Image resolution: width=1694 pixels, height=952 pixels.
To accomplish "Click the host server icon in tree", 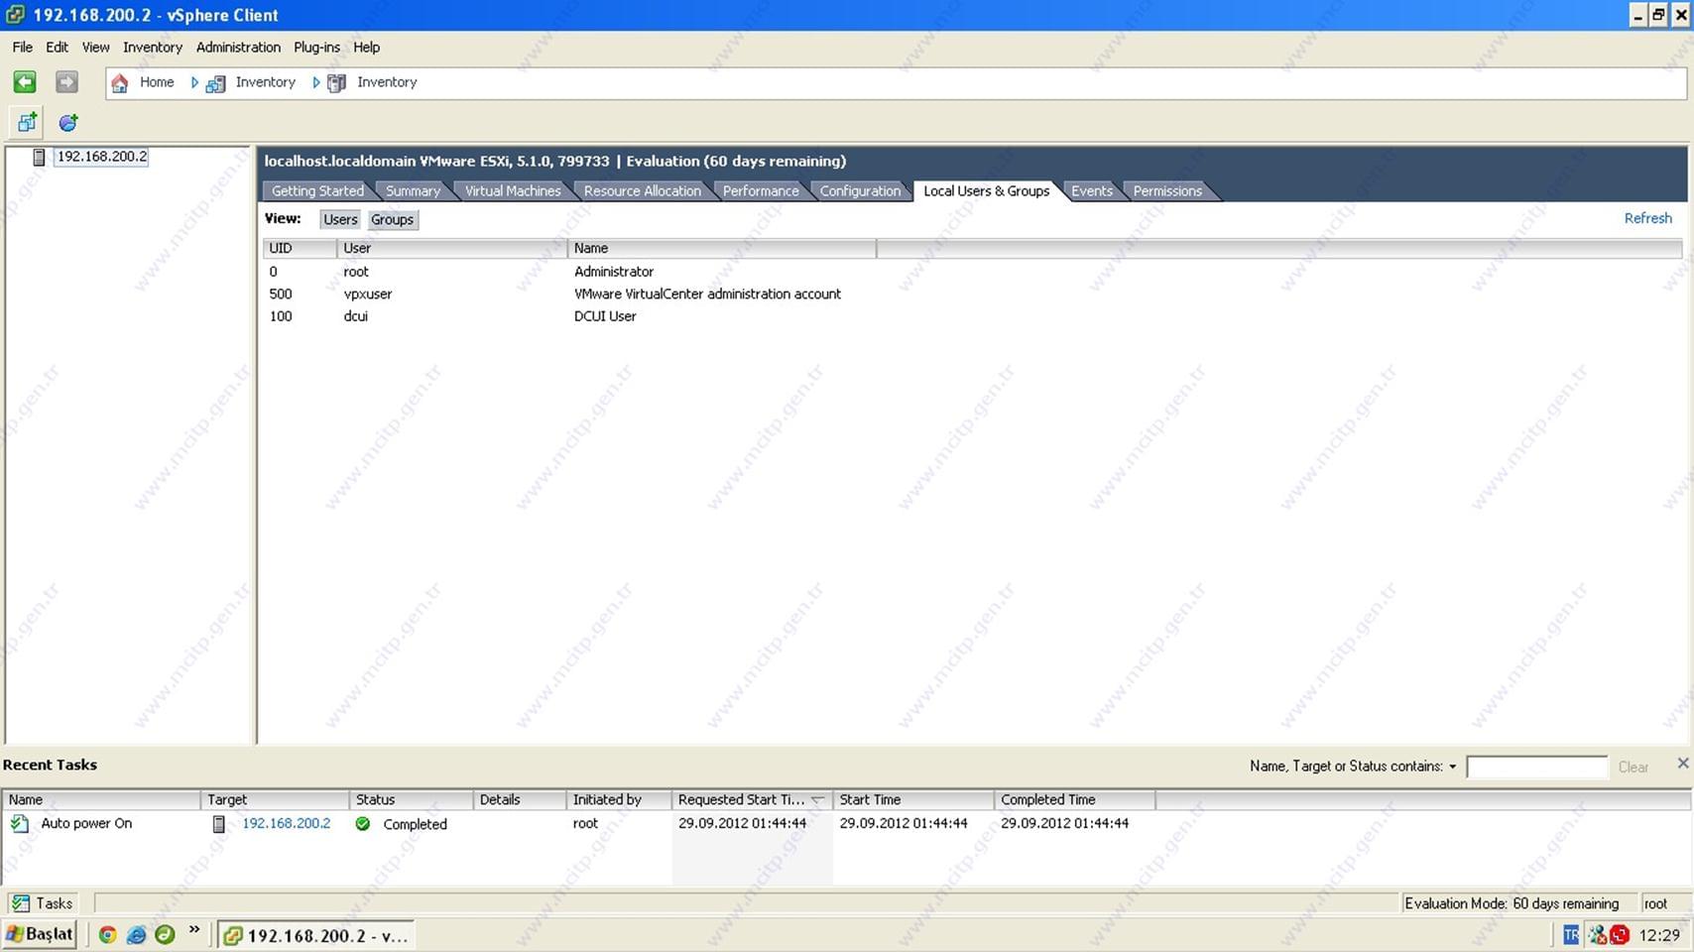I will (x=39, y=157).
